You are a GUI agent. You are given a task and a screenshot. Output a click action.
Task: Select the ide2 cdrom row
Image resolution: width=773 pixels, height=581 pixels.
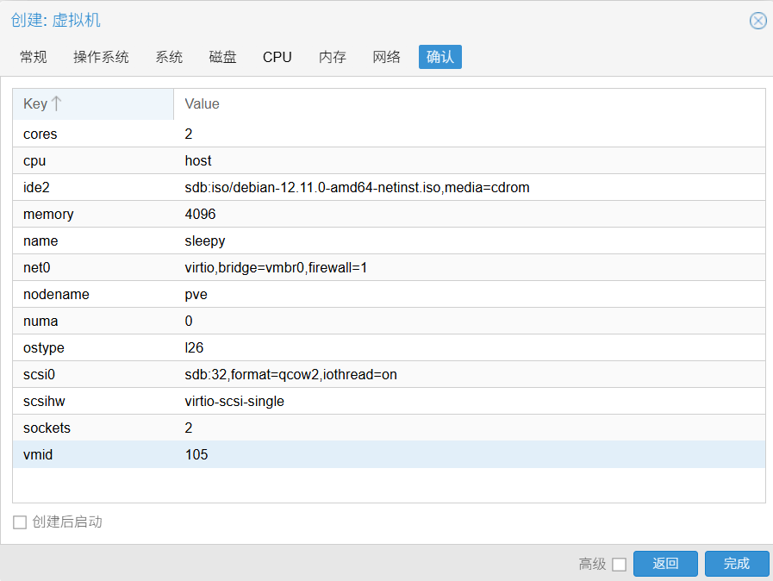(x=389, y=187)
